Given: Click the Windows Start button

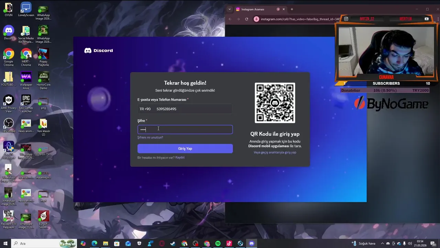Looking at the screenshot, I should click(5, 244).
